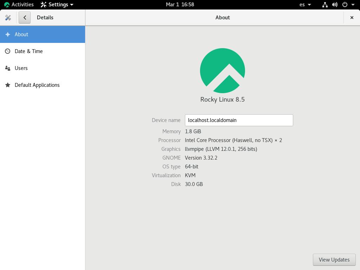
Task: Open Date & Time panel
Action: point(43,51)
